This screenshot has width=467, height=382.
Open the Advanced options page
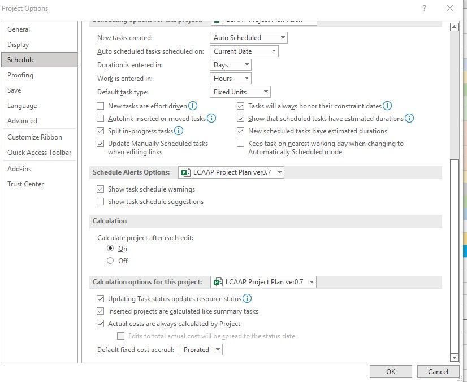tap(22, 121)
